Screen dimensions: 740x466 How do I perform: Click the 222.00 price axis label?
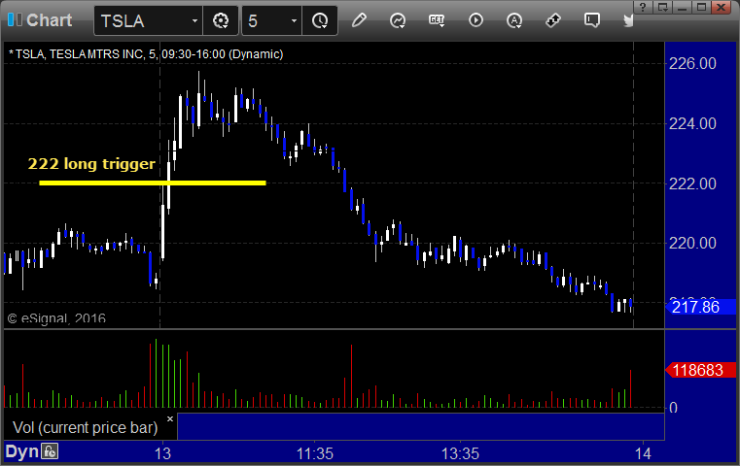(x=692, y=183)
